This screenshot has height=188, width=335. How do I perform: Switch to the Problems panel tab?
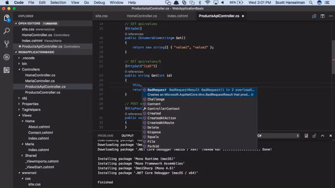[x=106, y=136]
